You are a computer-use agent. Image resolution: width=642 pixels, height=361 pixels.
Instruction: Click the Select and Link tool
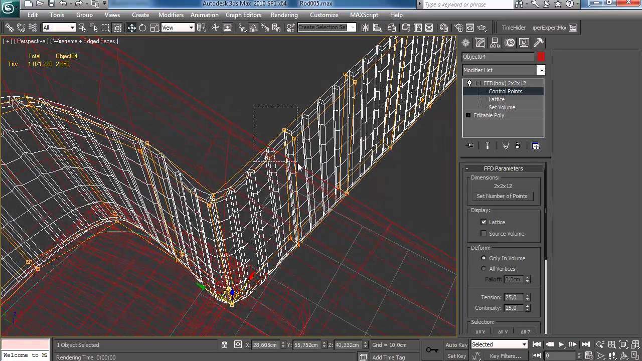click(9, 28)
